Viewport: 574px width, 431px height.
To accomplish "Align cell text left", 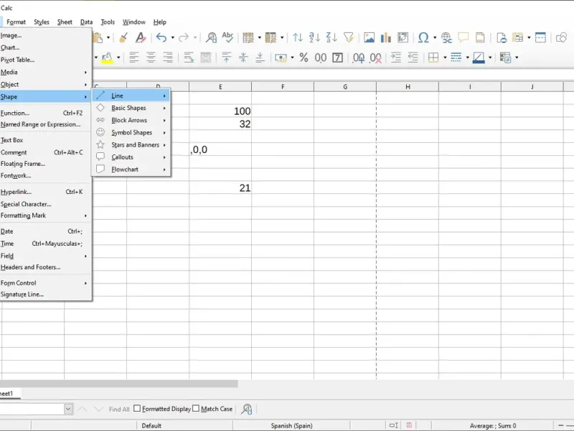I will 134,57.
